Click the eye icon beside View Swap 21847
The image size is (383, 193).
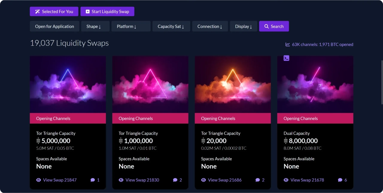pyautogui.click(x=39, y=180)
